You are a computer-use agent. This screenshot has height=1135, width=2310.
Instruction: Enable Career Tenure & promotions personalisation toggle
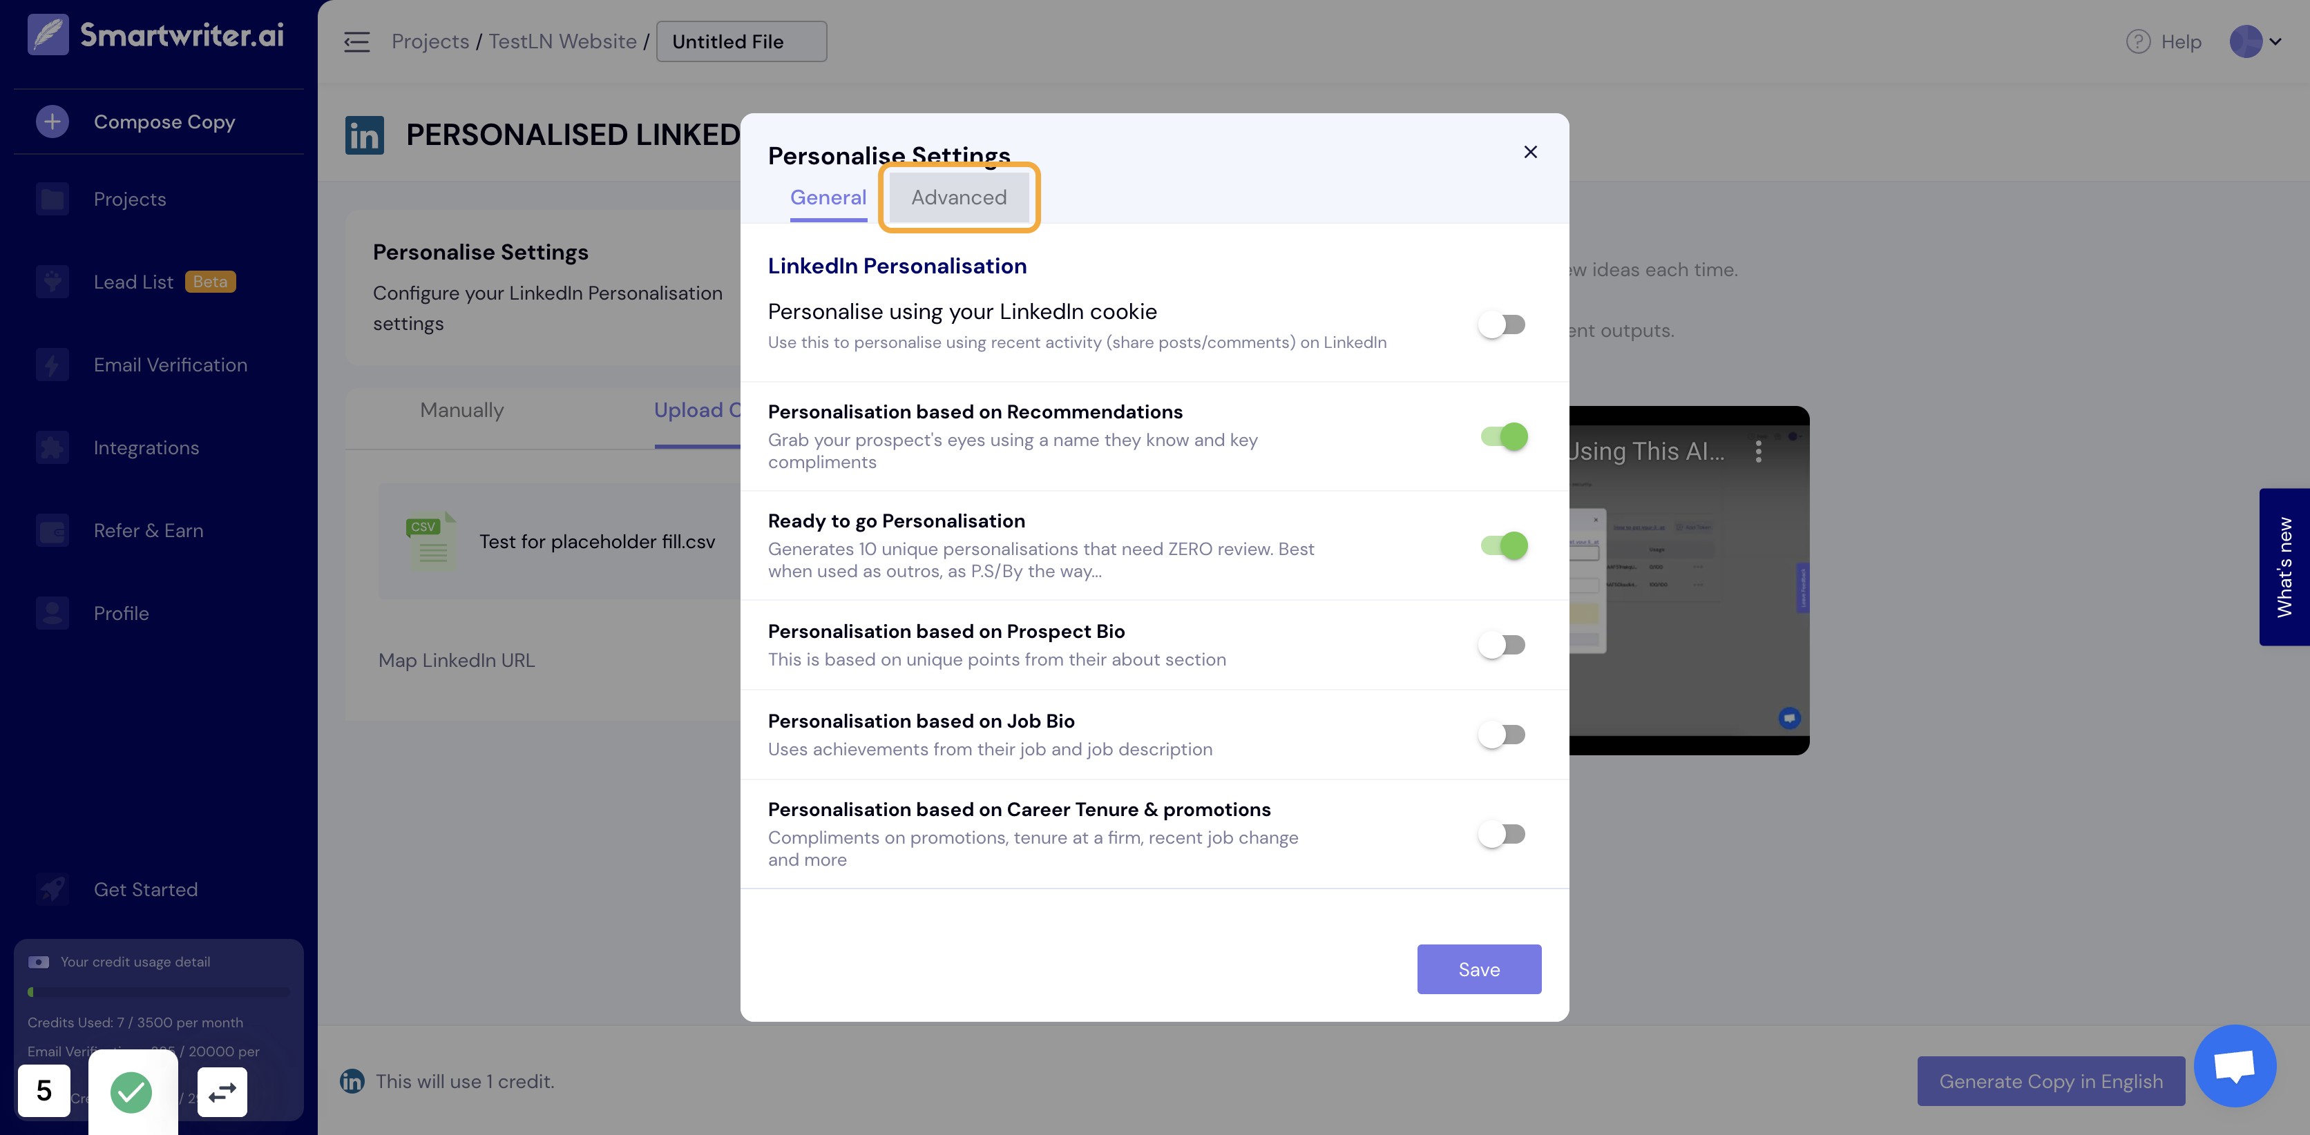(1502, 834)
